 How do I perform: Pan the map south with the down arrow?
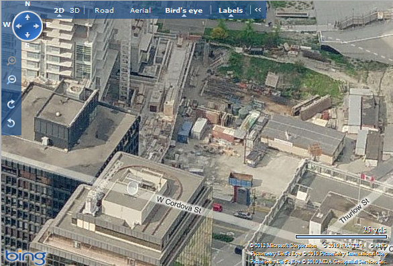pos(27,35)
